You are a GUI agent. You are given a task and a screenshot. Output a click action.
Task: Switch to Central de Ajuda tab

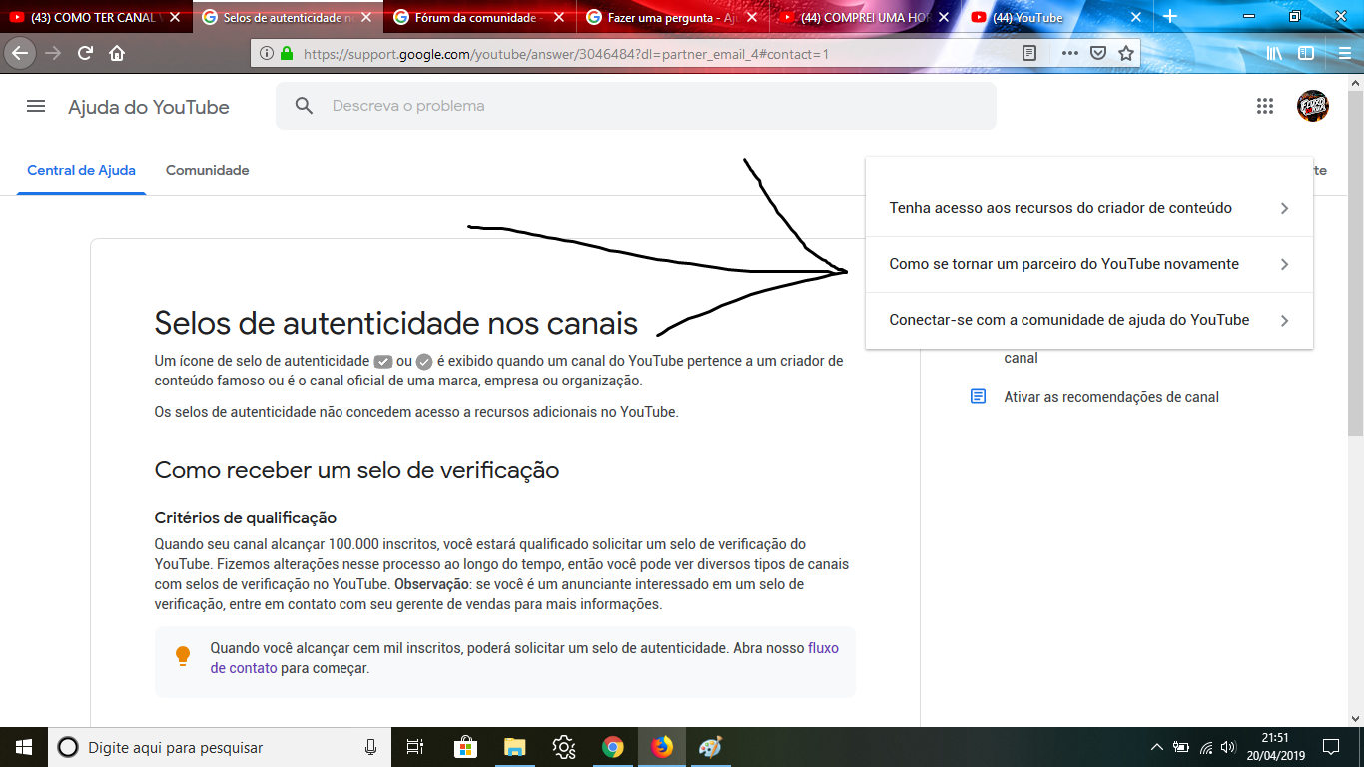tap(81, 170)
